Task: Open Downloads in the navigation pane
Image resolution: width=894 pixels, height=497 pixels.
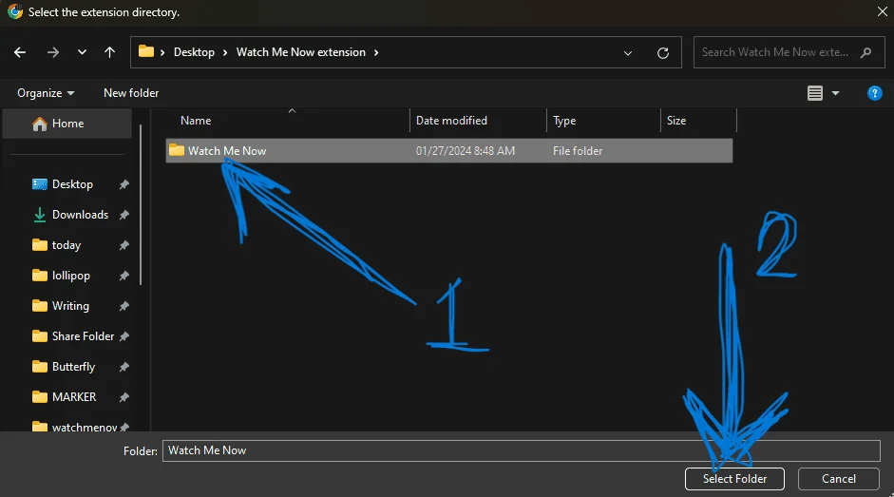Action: (x=80, y=215)
